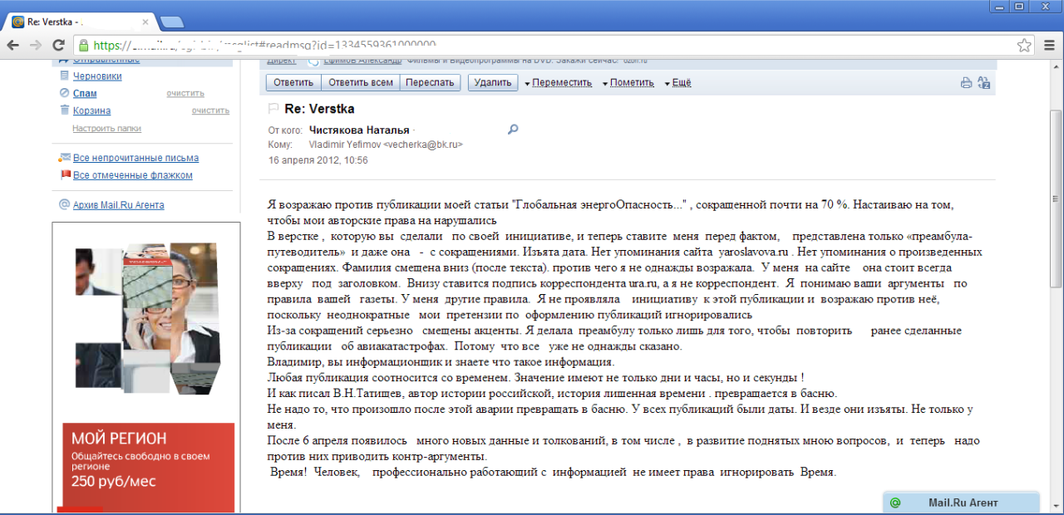This screenshot has height=515, width=1064.
Task: Click the Ответить всем button
Action: coord(361,82)
